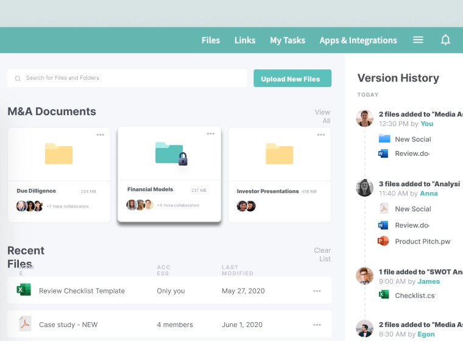Open the notifications bell icon
Image resolution: width=463 pixels, height=341 pixels.
click(x=445, y=40)
